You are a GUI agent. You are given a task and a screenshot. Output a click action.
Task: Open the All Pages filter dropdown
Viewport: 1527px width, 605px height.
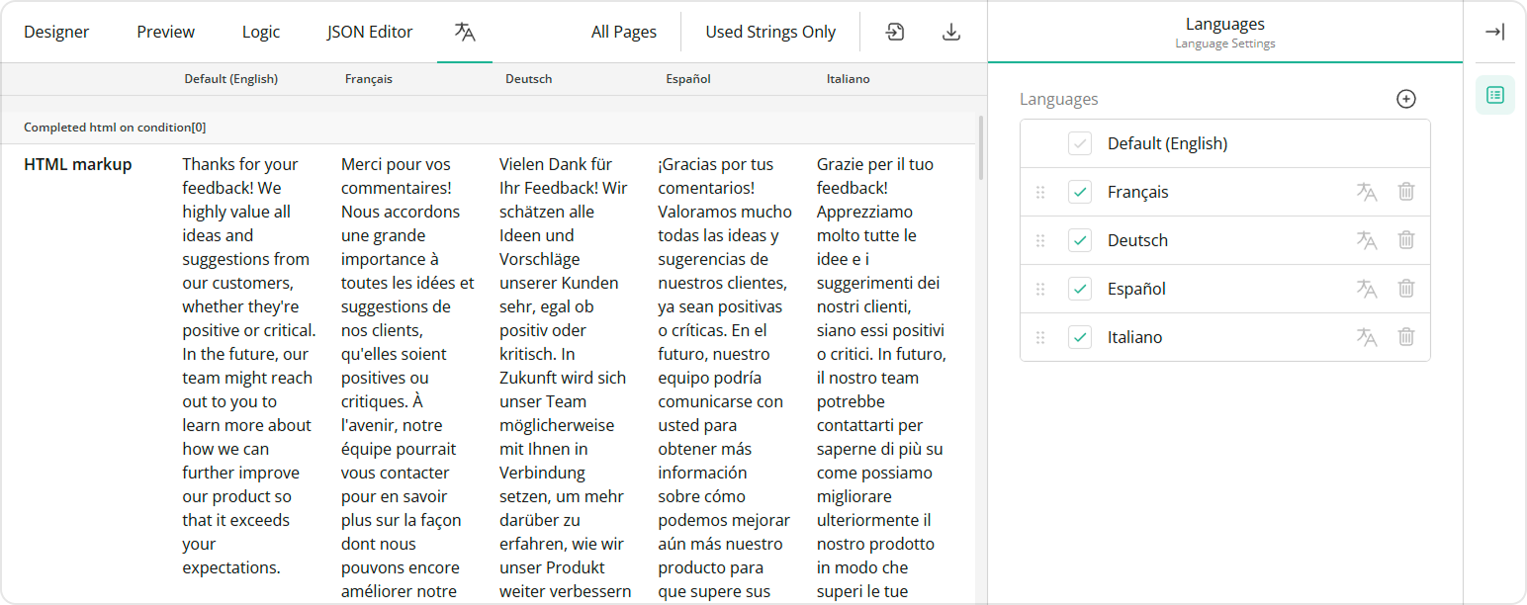[624, 31]
